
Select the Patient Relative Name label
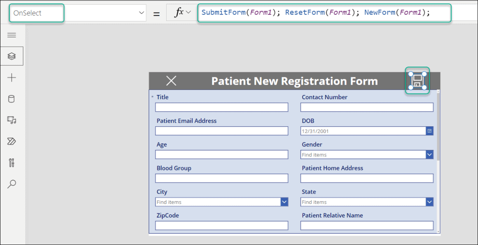332,216
